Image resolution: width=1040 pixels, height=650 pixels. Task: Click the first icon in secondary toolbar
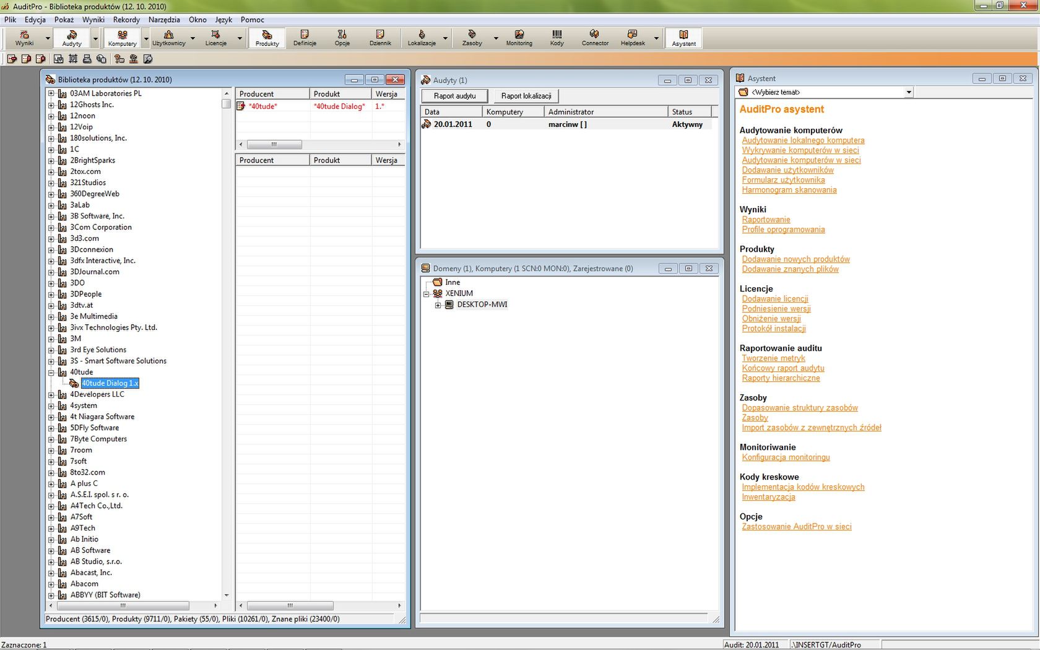pyautogui.click(x=12, y=59)
